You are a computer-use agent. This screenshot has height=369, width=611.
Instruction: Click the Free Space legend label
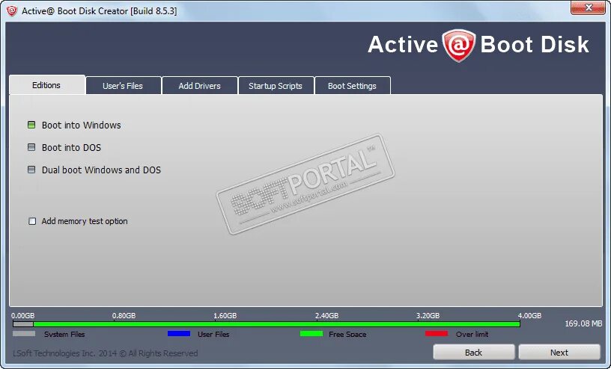347,334
